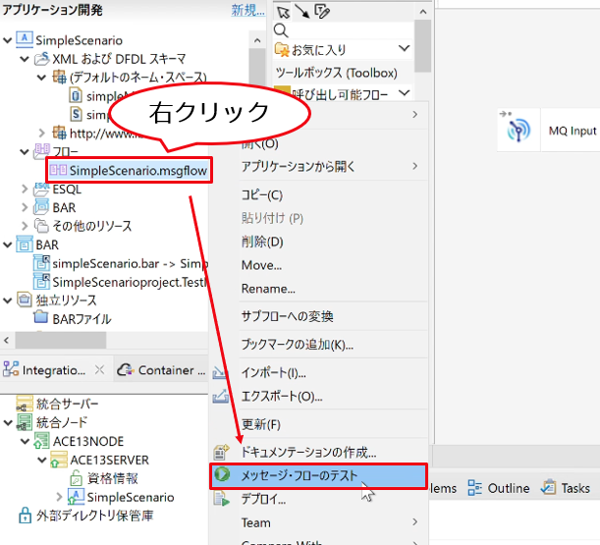
Task: Close the Integration tab
Action: point(99,369)
